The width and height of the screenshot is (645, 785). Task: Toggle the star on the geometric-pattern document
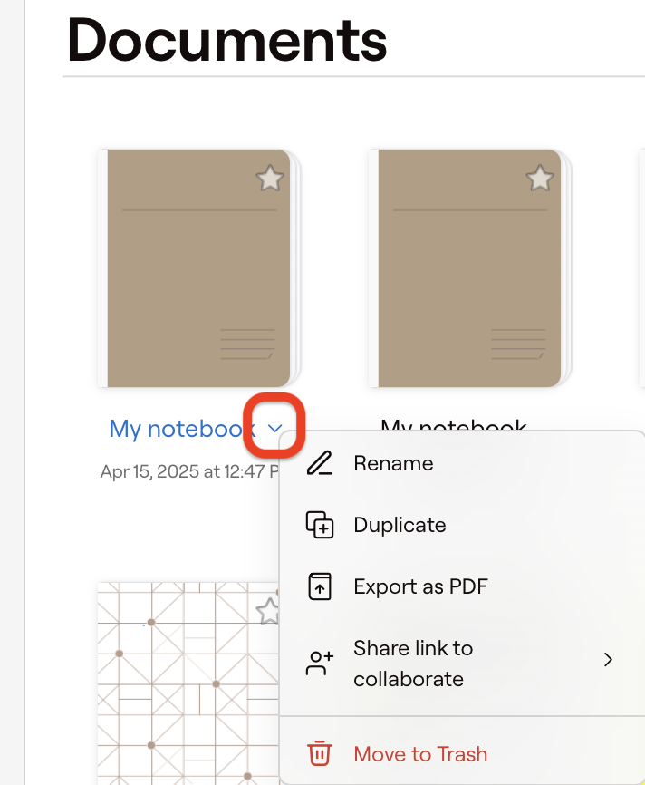tap(269, 610)
